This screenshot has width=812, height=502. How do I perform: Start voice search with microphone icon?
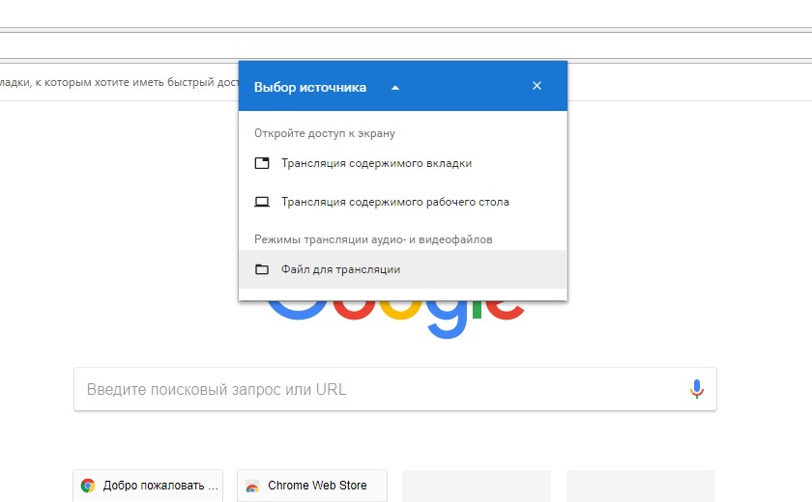tap(696, 389)
